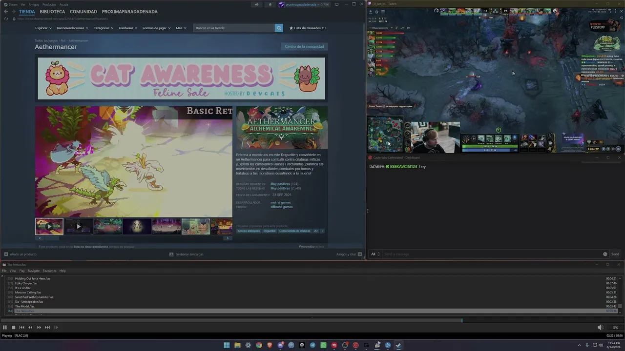Image resolution: width=625 pixels, height=351 pixels.
Task: Click the Cat Awareness Feline Sale banner
Action: point(181,78)
